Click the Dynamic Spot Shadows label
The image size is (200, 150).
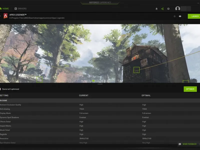click(x=9, y=117)
